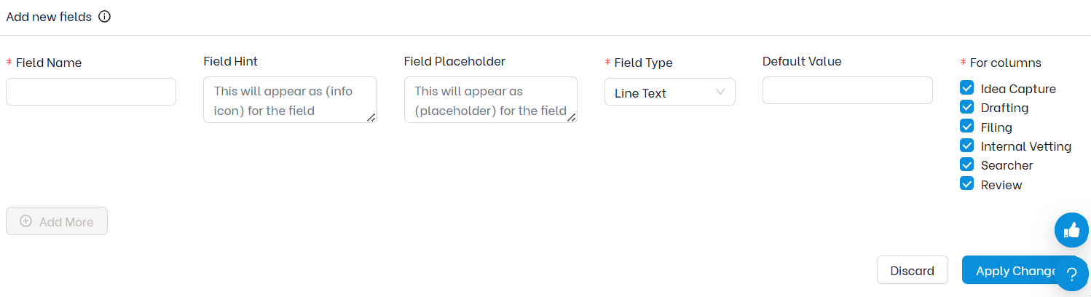The width and height of the screenshot is (1091, 297).
Task: Uncheck the Internal Vetting checkbox
Action: point(967,146)
